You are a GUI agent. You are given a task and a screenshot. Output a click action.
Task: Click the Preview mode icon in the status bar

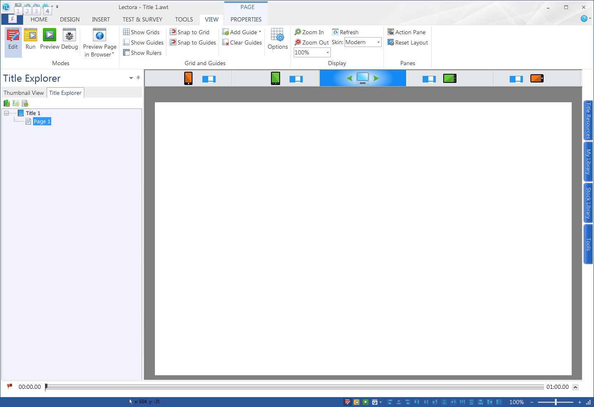pos(366,402)
